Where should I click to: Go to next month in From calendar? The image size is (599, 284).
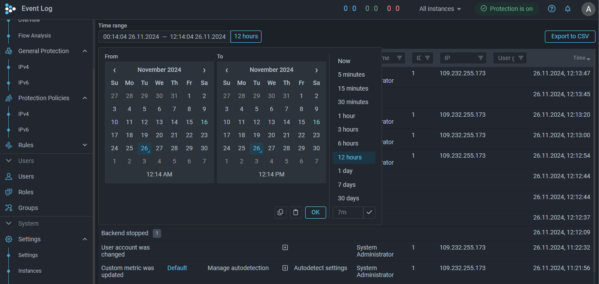pos(204,70)
